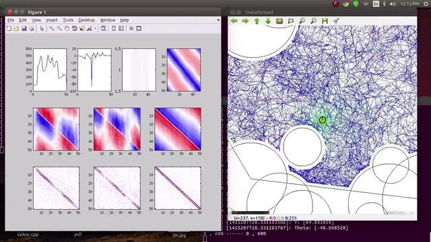The image size is (431, 242).
Task: Open the Tools menu
Action: 68,20
